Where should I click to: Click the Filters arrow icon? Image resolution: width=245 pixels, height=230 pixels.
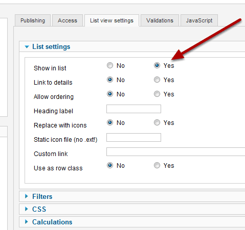[27, 196]
